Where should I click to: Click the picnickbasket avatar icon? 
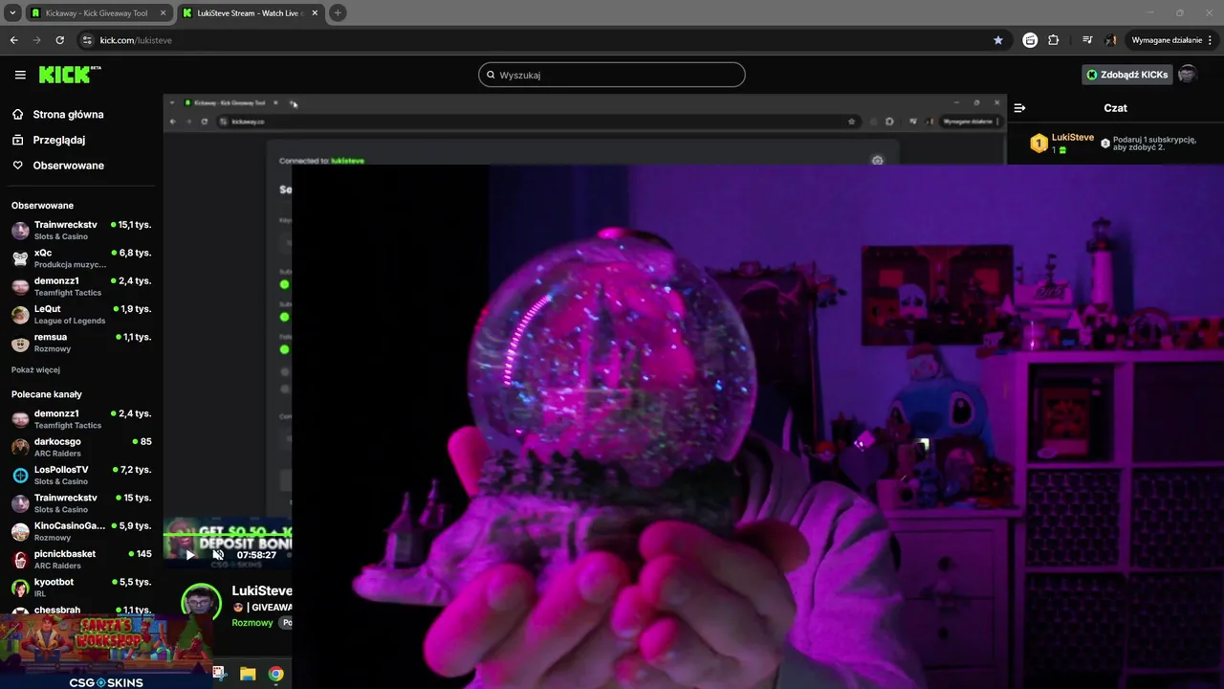coord(20,560)
